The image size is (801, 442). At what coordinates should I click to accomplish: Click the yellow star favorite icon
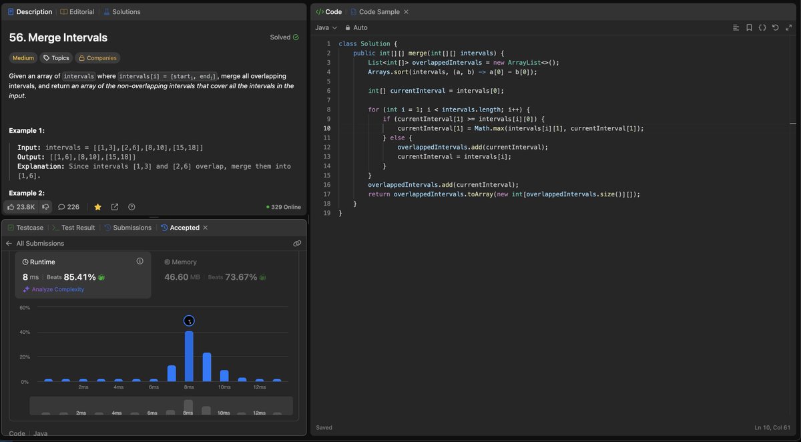[97, 207]
